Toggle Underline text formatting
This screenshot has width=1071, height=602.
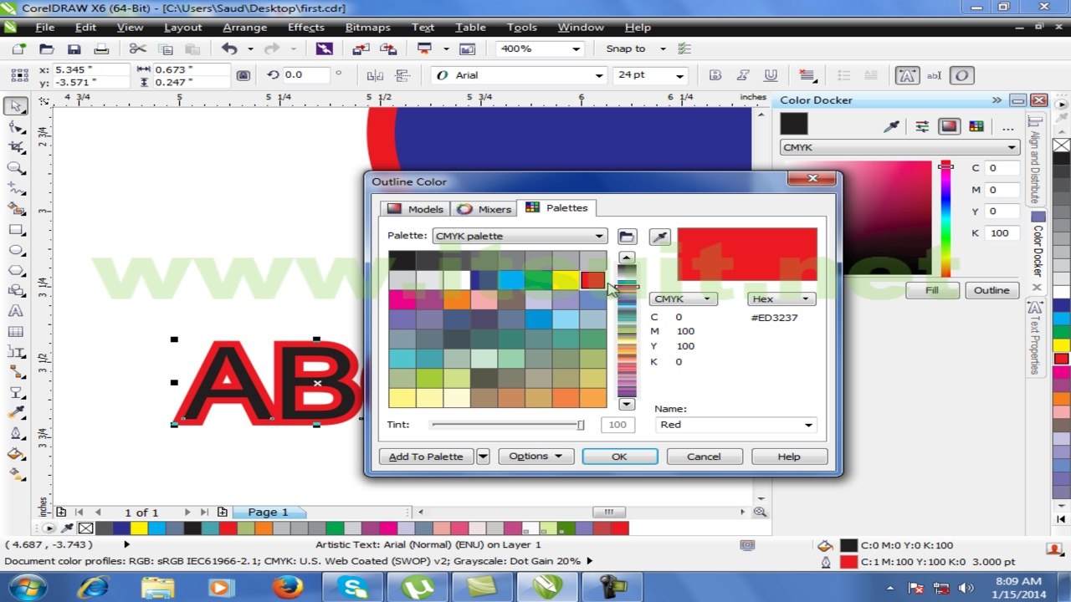(771, 75)
